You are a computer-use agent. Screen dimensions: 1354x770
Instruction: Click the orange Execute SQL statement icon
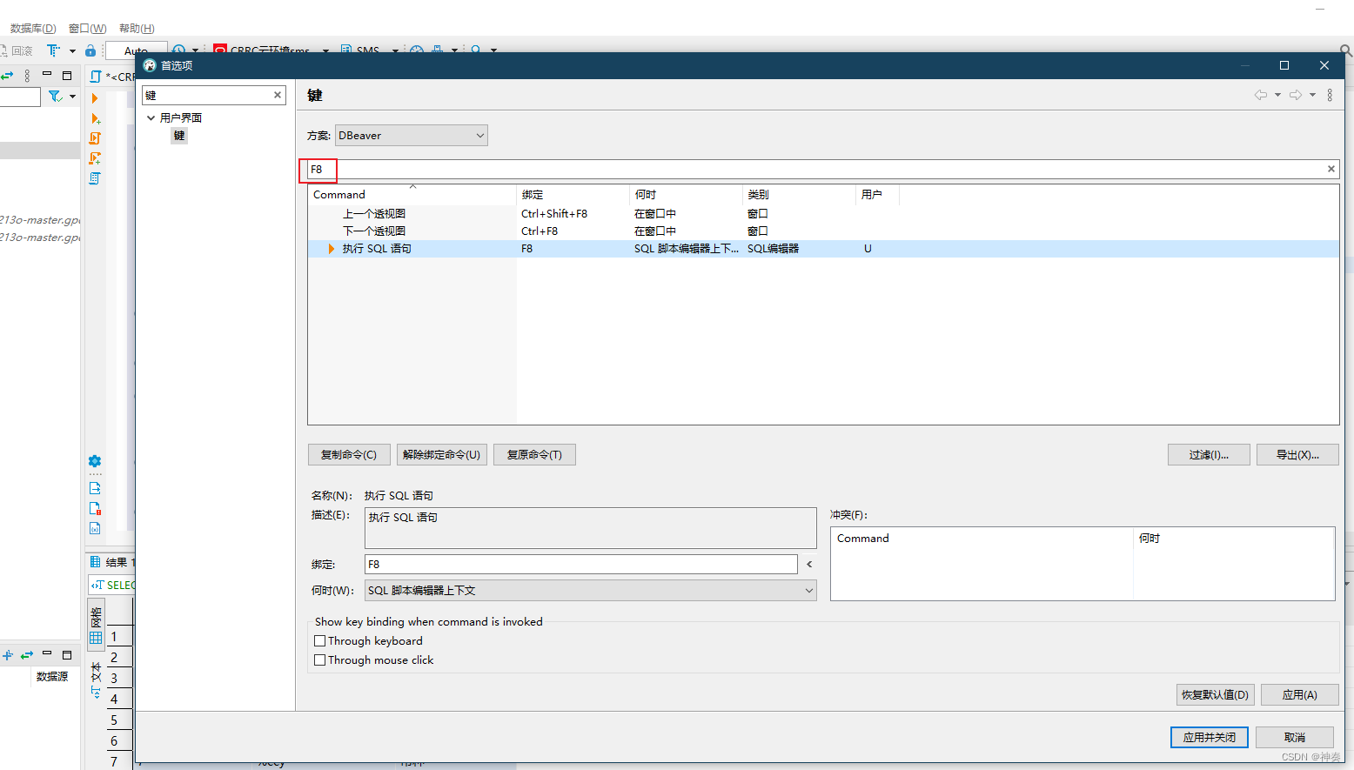tap(95, 98)
